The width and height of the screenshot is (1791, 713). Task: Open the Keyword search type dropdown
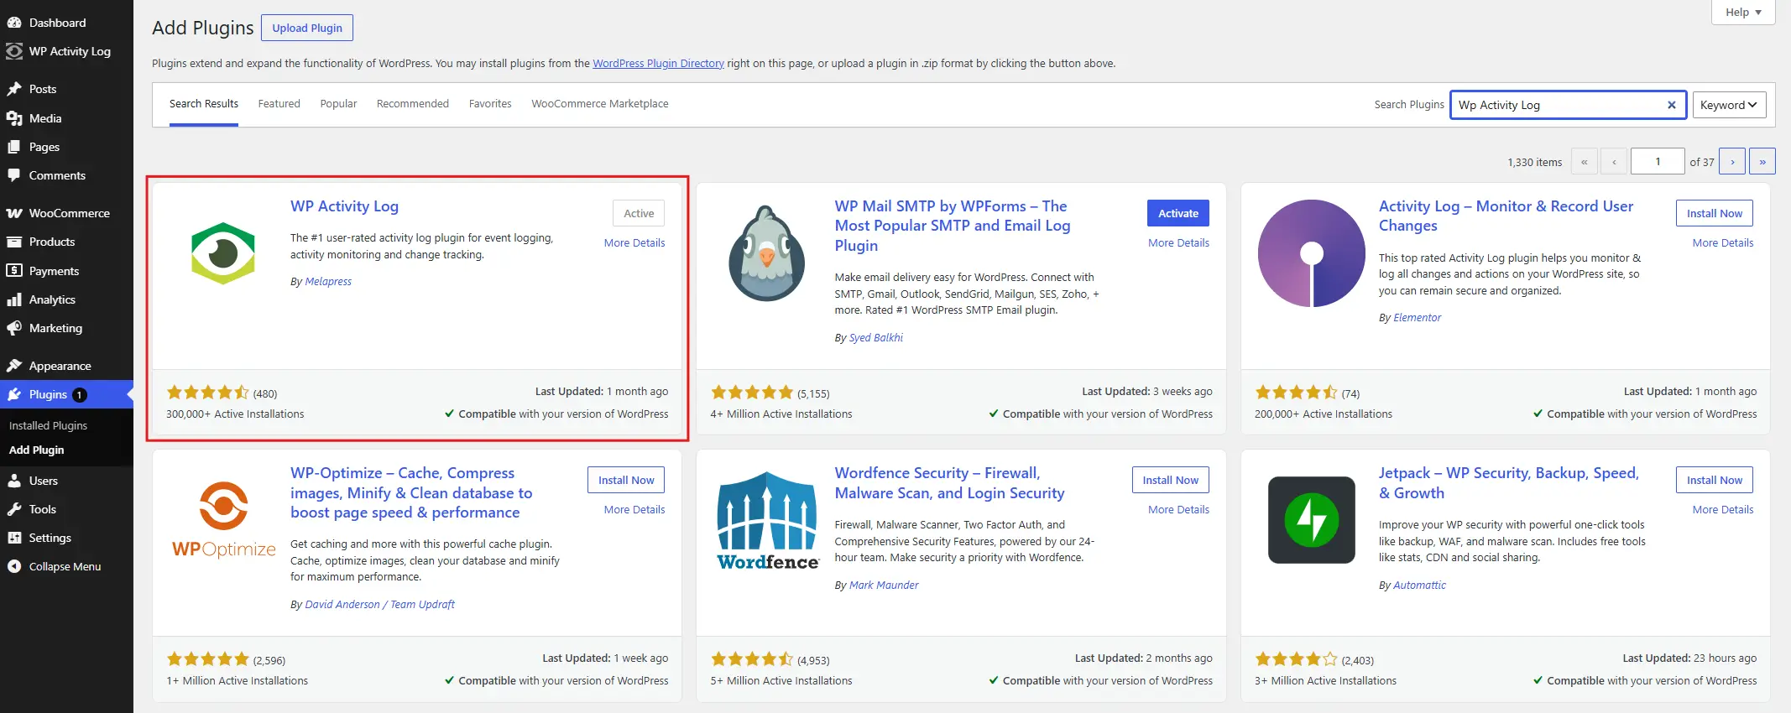(x=1729, y=105)
